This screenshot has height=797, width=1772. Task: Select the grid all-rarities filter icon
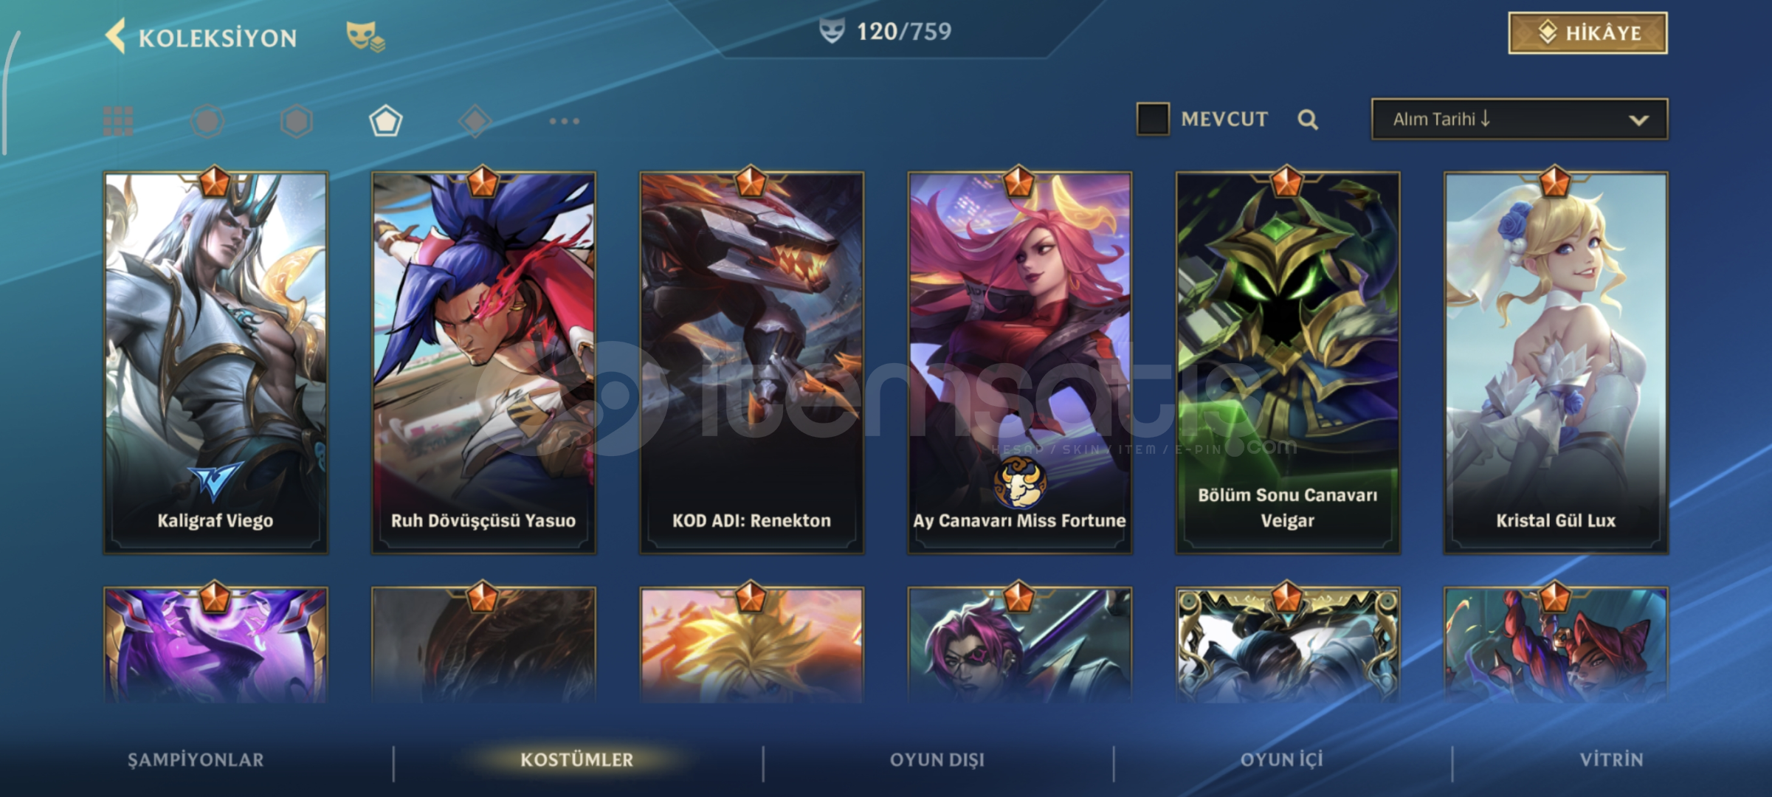[x=118, y=121]
